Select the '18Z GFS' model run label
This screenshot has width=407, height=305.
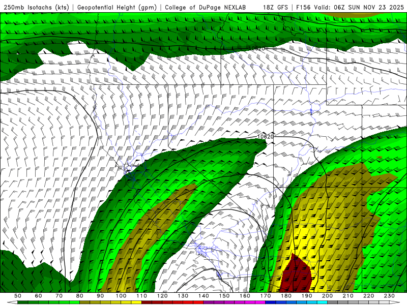[x=275, y=8]
